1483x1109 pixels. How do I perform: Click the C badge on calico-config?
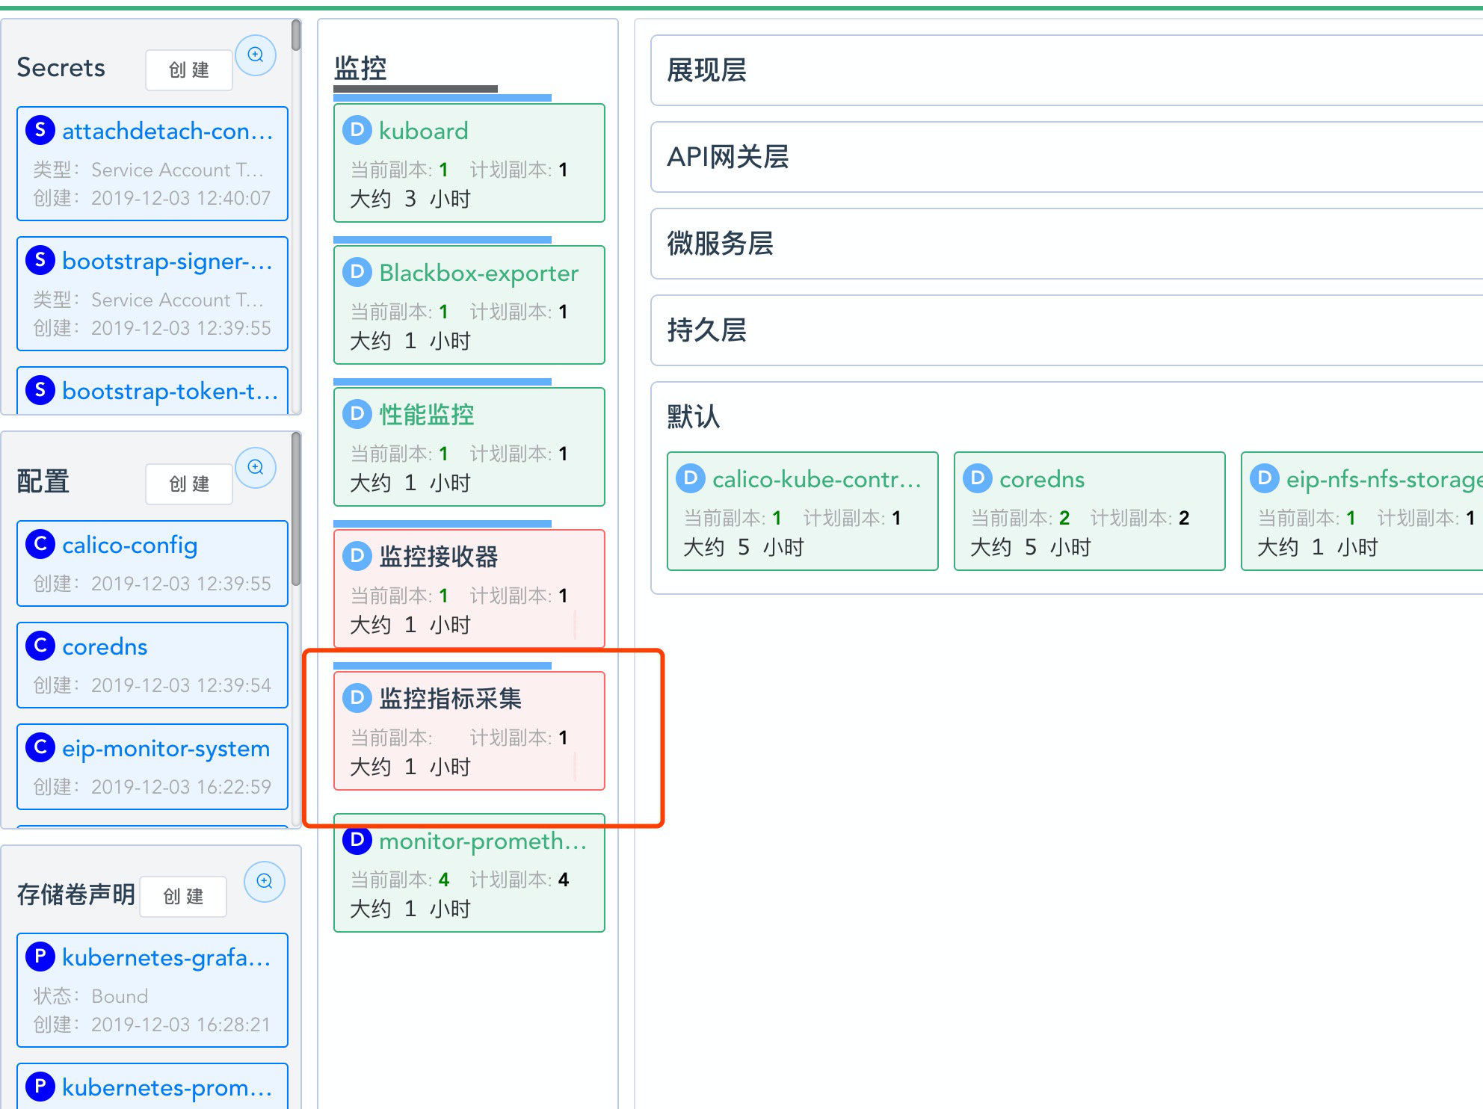[40, 545]
